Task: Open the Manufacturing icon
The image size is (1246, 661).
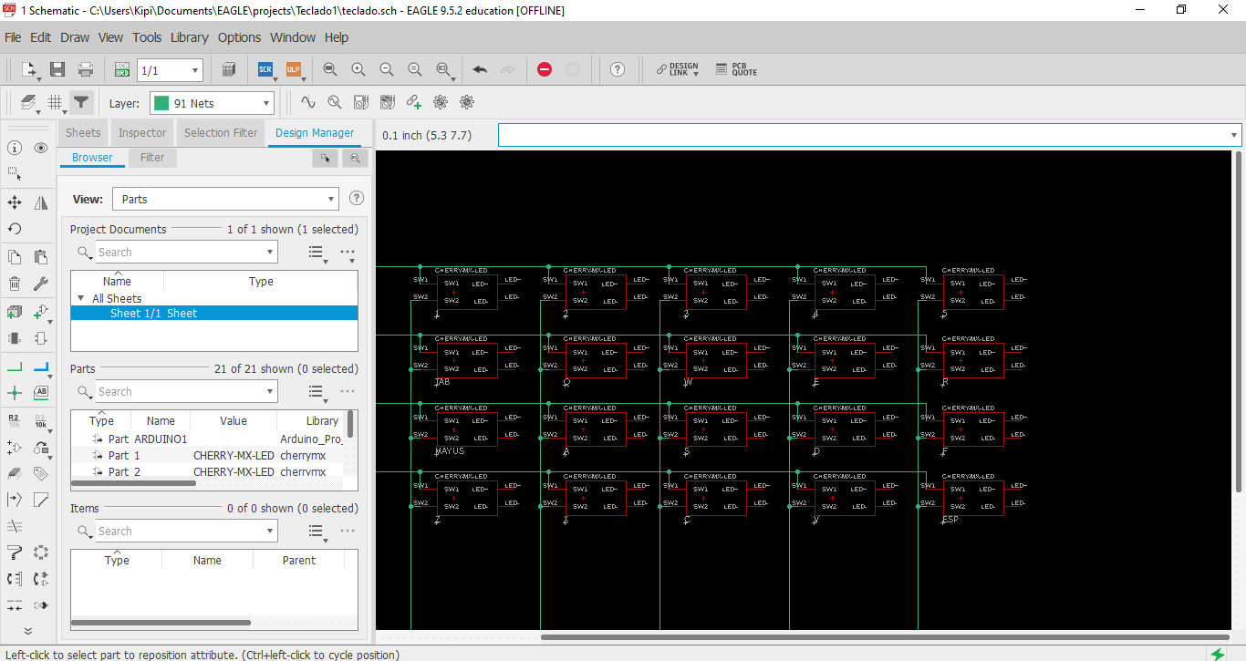Action: click(x=229, y=69)
